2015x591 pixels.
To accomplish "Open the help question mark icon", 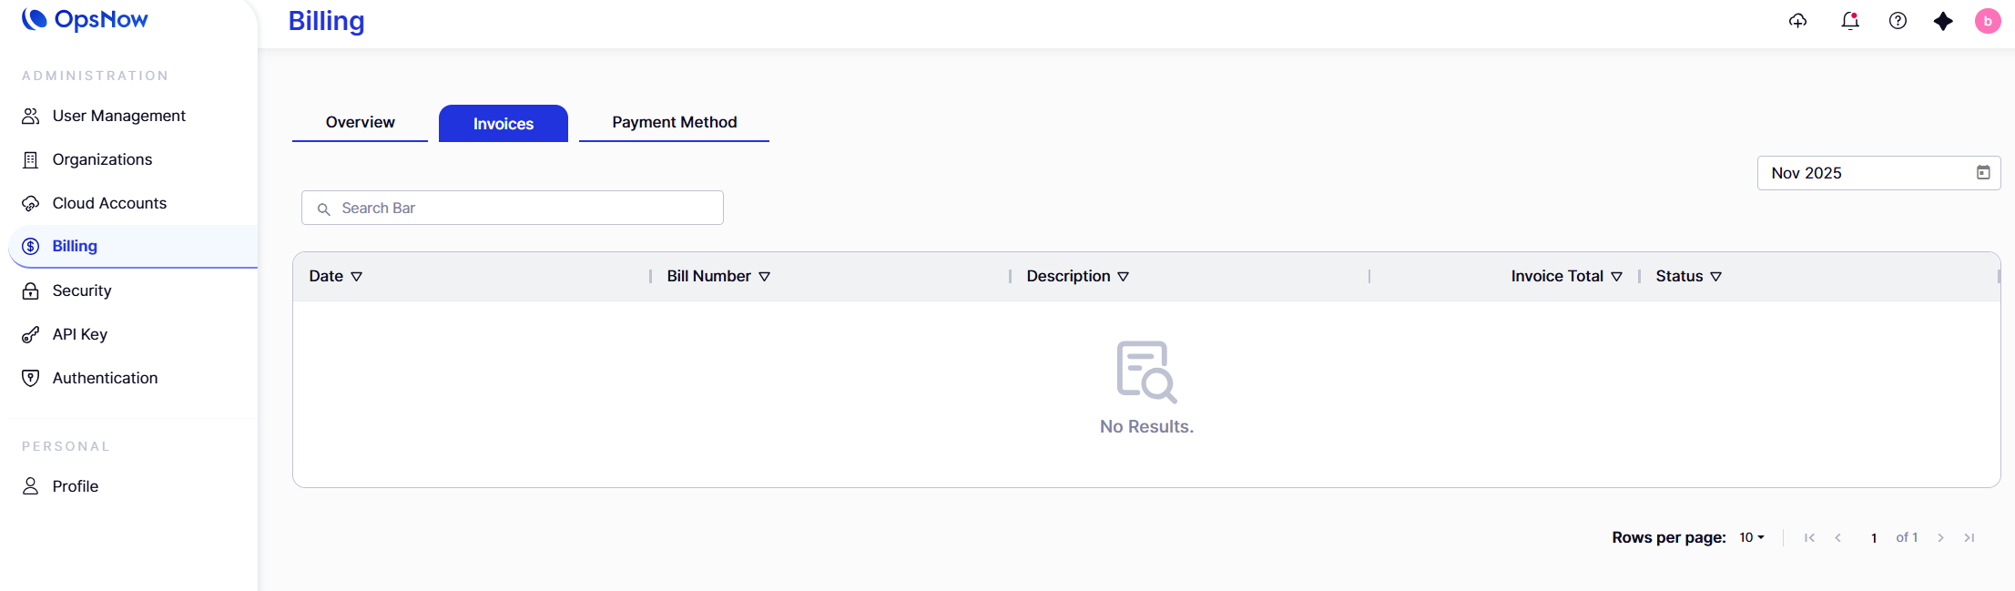I will (1898, 21).
